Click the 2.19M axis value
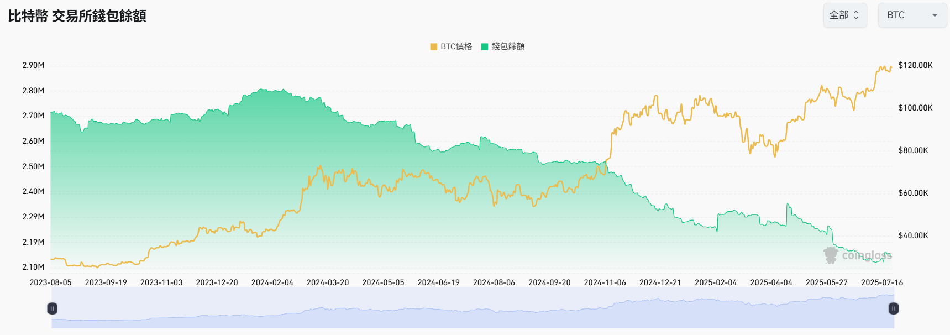950x335 pixels. 33,242
